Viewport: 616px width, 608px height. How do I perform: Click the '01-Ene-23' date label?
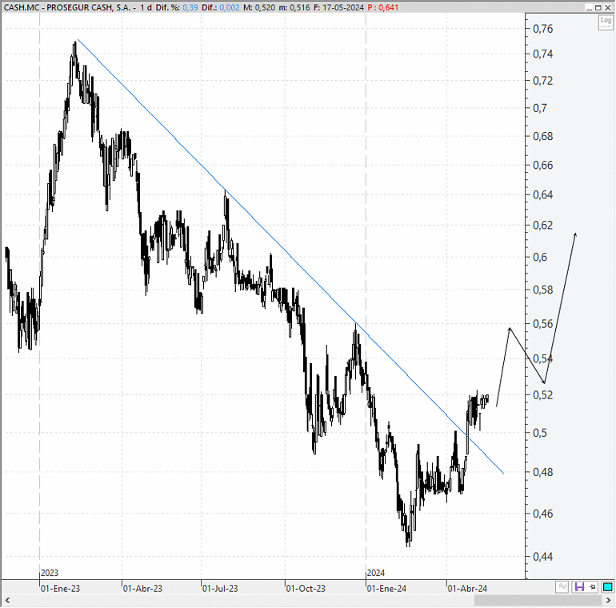pos(61,588)
